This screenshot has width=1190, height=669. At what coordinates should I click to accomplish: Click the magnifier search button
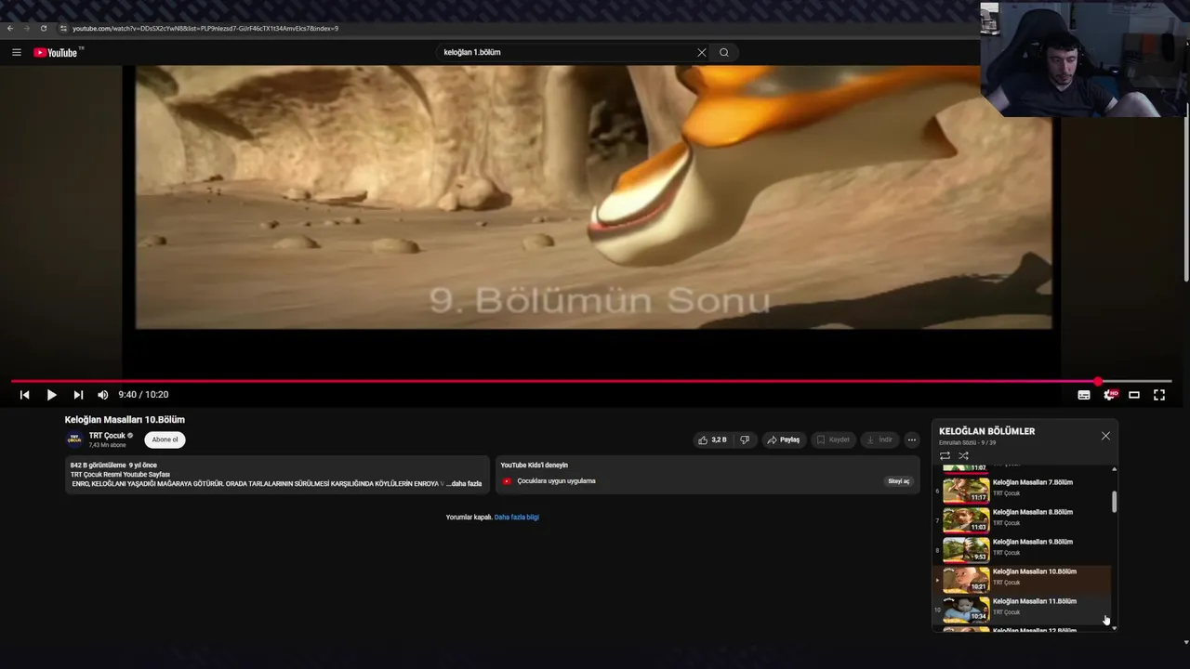pyautogui.click(x=724, y=52)
